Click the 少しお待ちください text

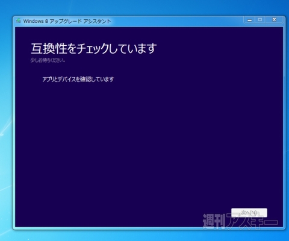click(x=48, y=60)
